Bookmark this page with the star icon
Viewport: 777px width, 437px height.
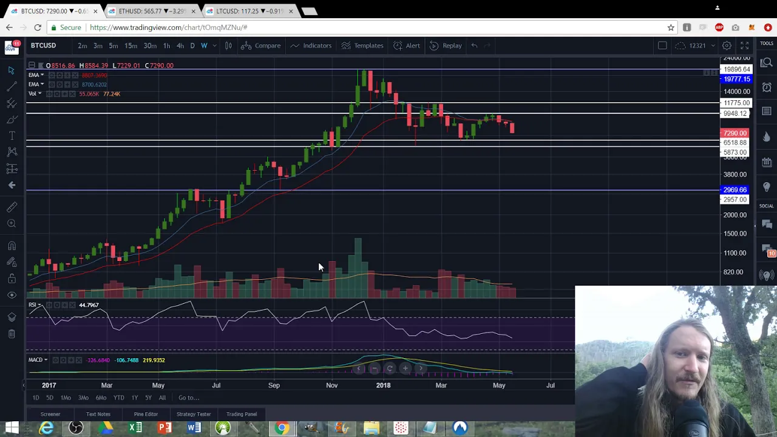coord(671,27)
